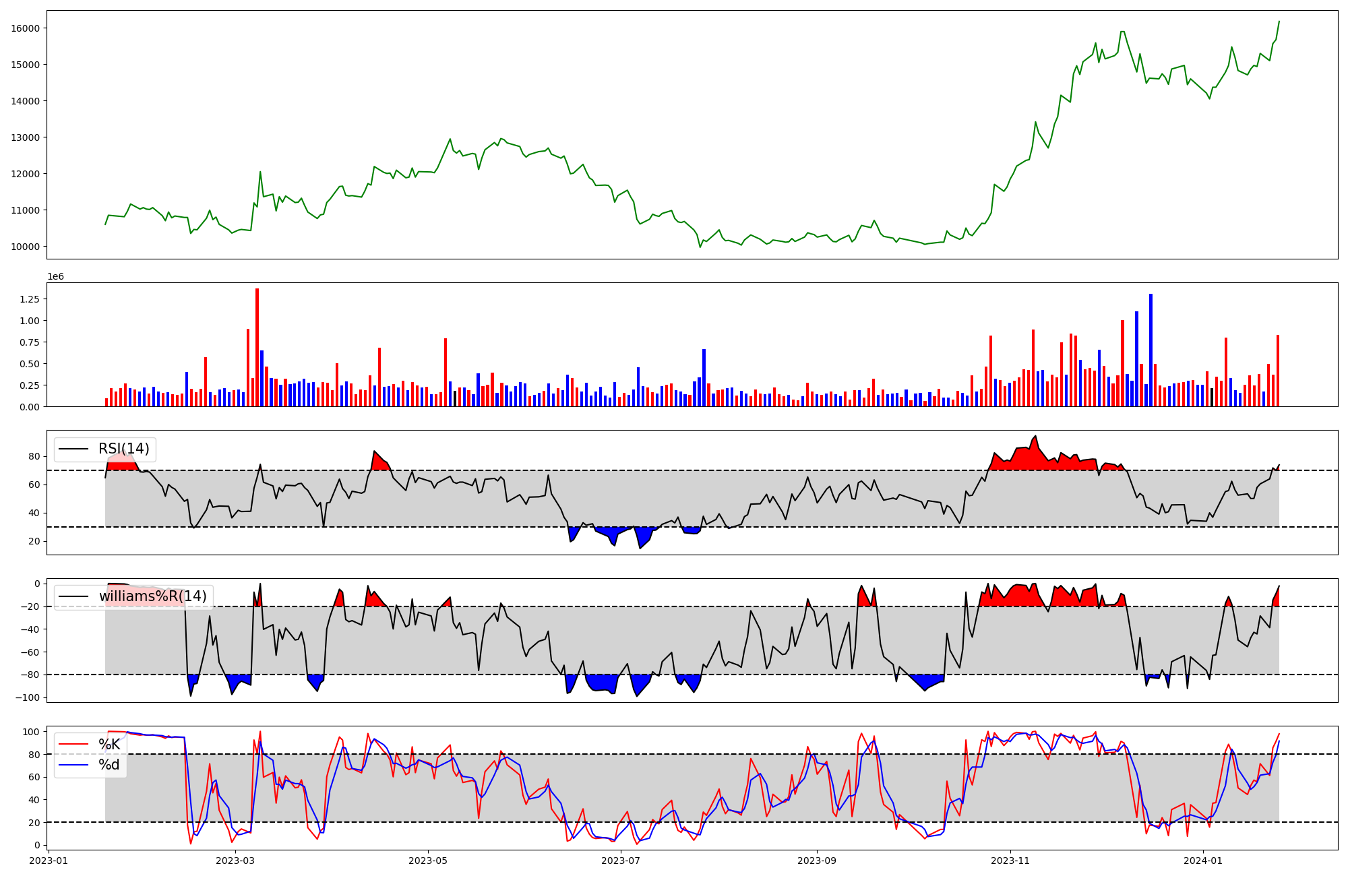The height and width of the screenshot is (876, 1348).
Task: Click the 2023-07 x-axis date label
Action: pos(620,860)
